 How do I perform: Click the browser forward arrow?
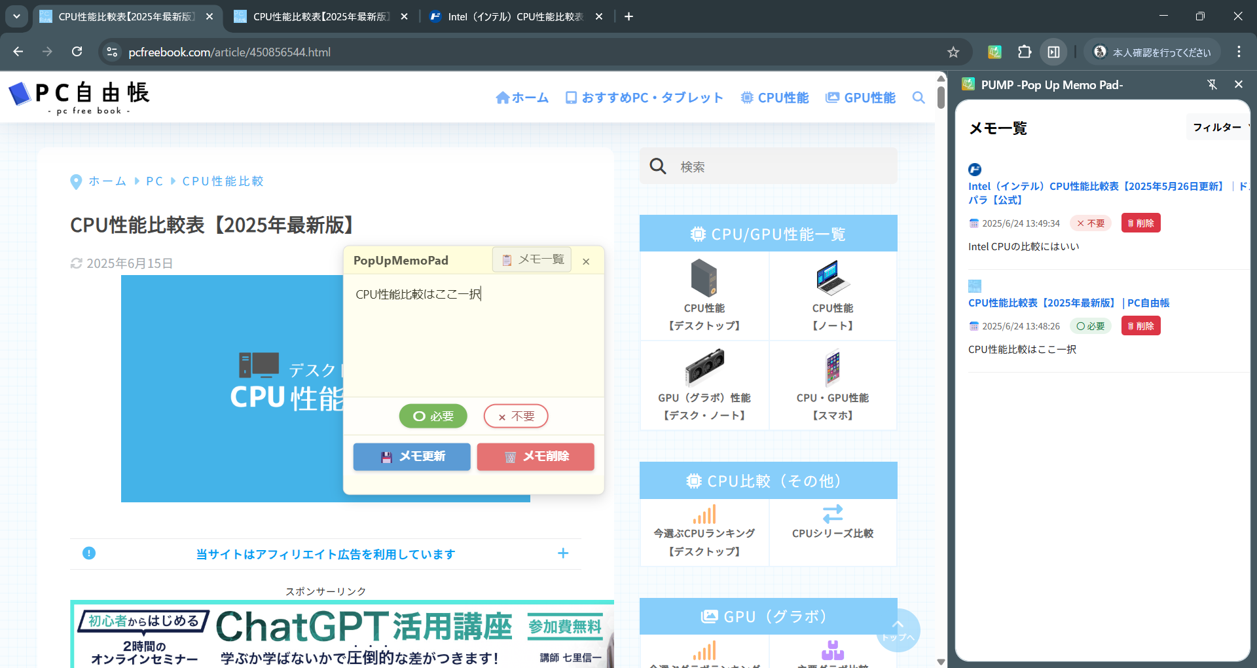[x=47, y=52]
